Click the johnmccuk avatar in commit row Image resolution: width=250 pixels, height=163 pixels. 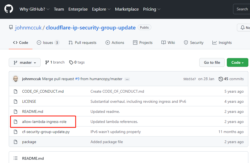(x=16, y=79)
